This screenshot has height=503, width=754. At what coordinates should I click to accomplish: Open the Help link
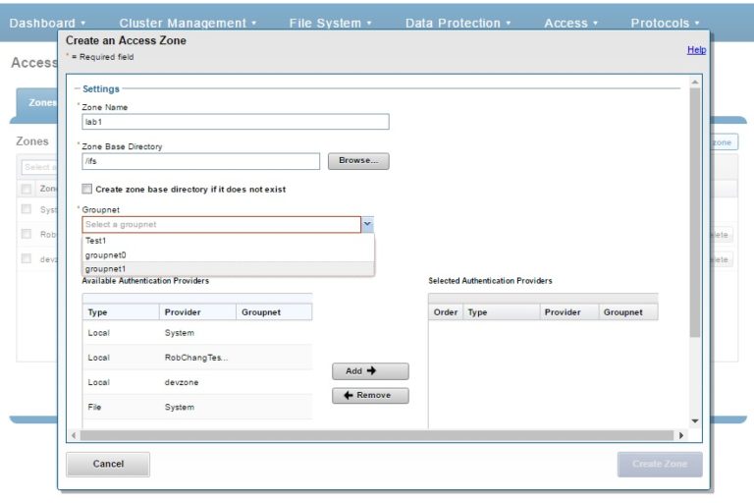tap(696, 50)
